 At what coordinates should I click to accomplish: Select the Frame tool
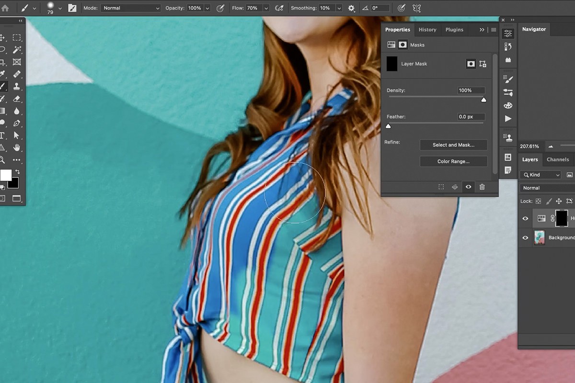17,62
